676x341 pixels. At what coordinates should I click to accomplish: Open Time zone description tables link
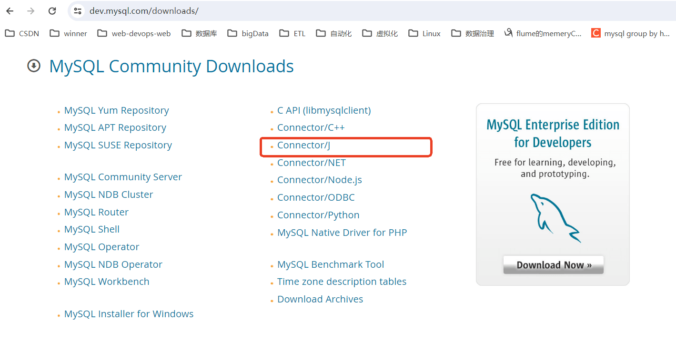(342, 282)
